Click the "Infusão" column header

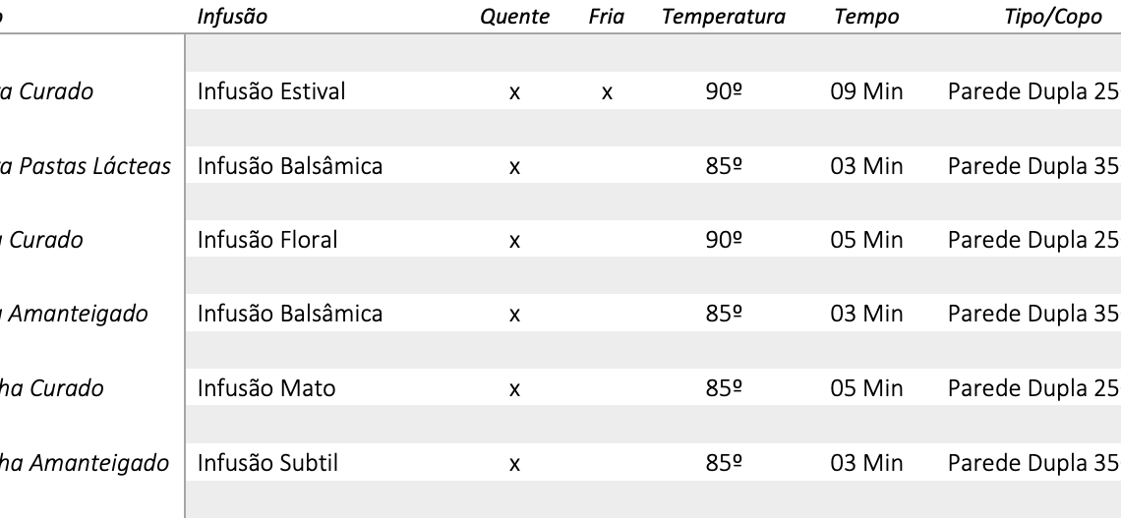pos(232,17)
